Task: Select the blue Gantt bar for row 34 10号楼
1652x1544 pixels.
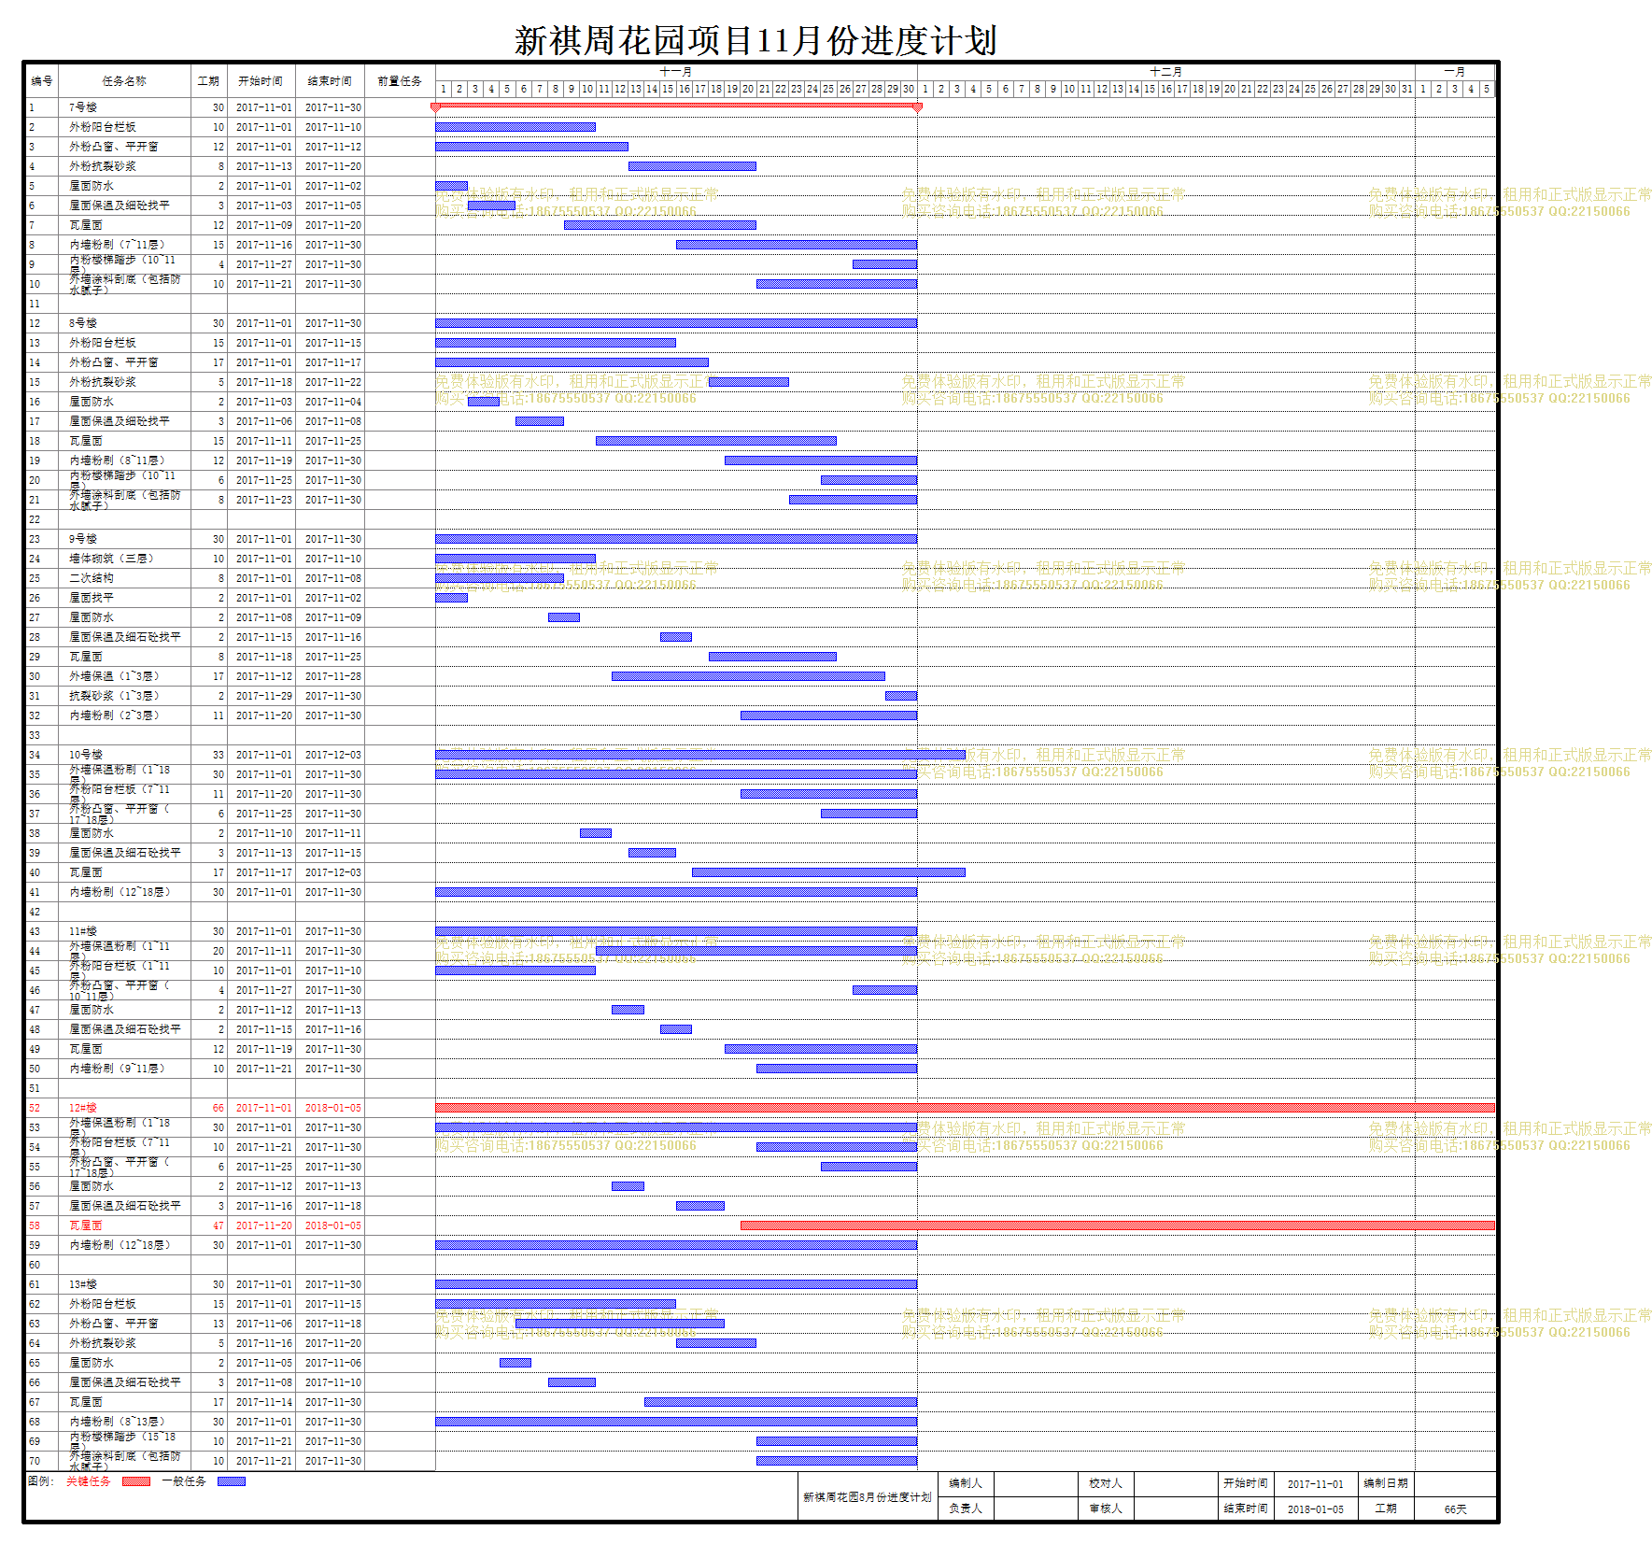Action: point(700,755)
